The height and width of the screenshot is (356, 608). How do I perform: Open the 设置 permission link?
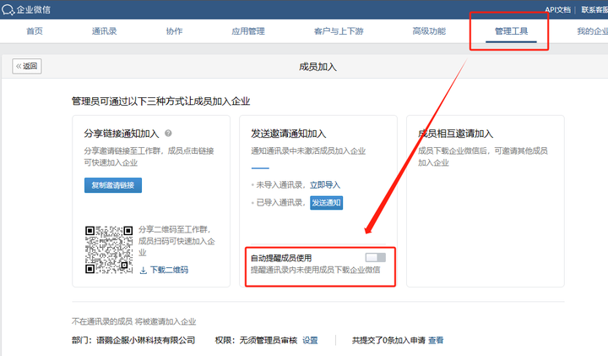coord(310,340)
